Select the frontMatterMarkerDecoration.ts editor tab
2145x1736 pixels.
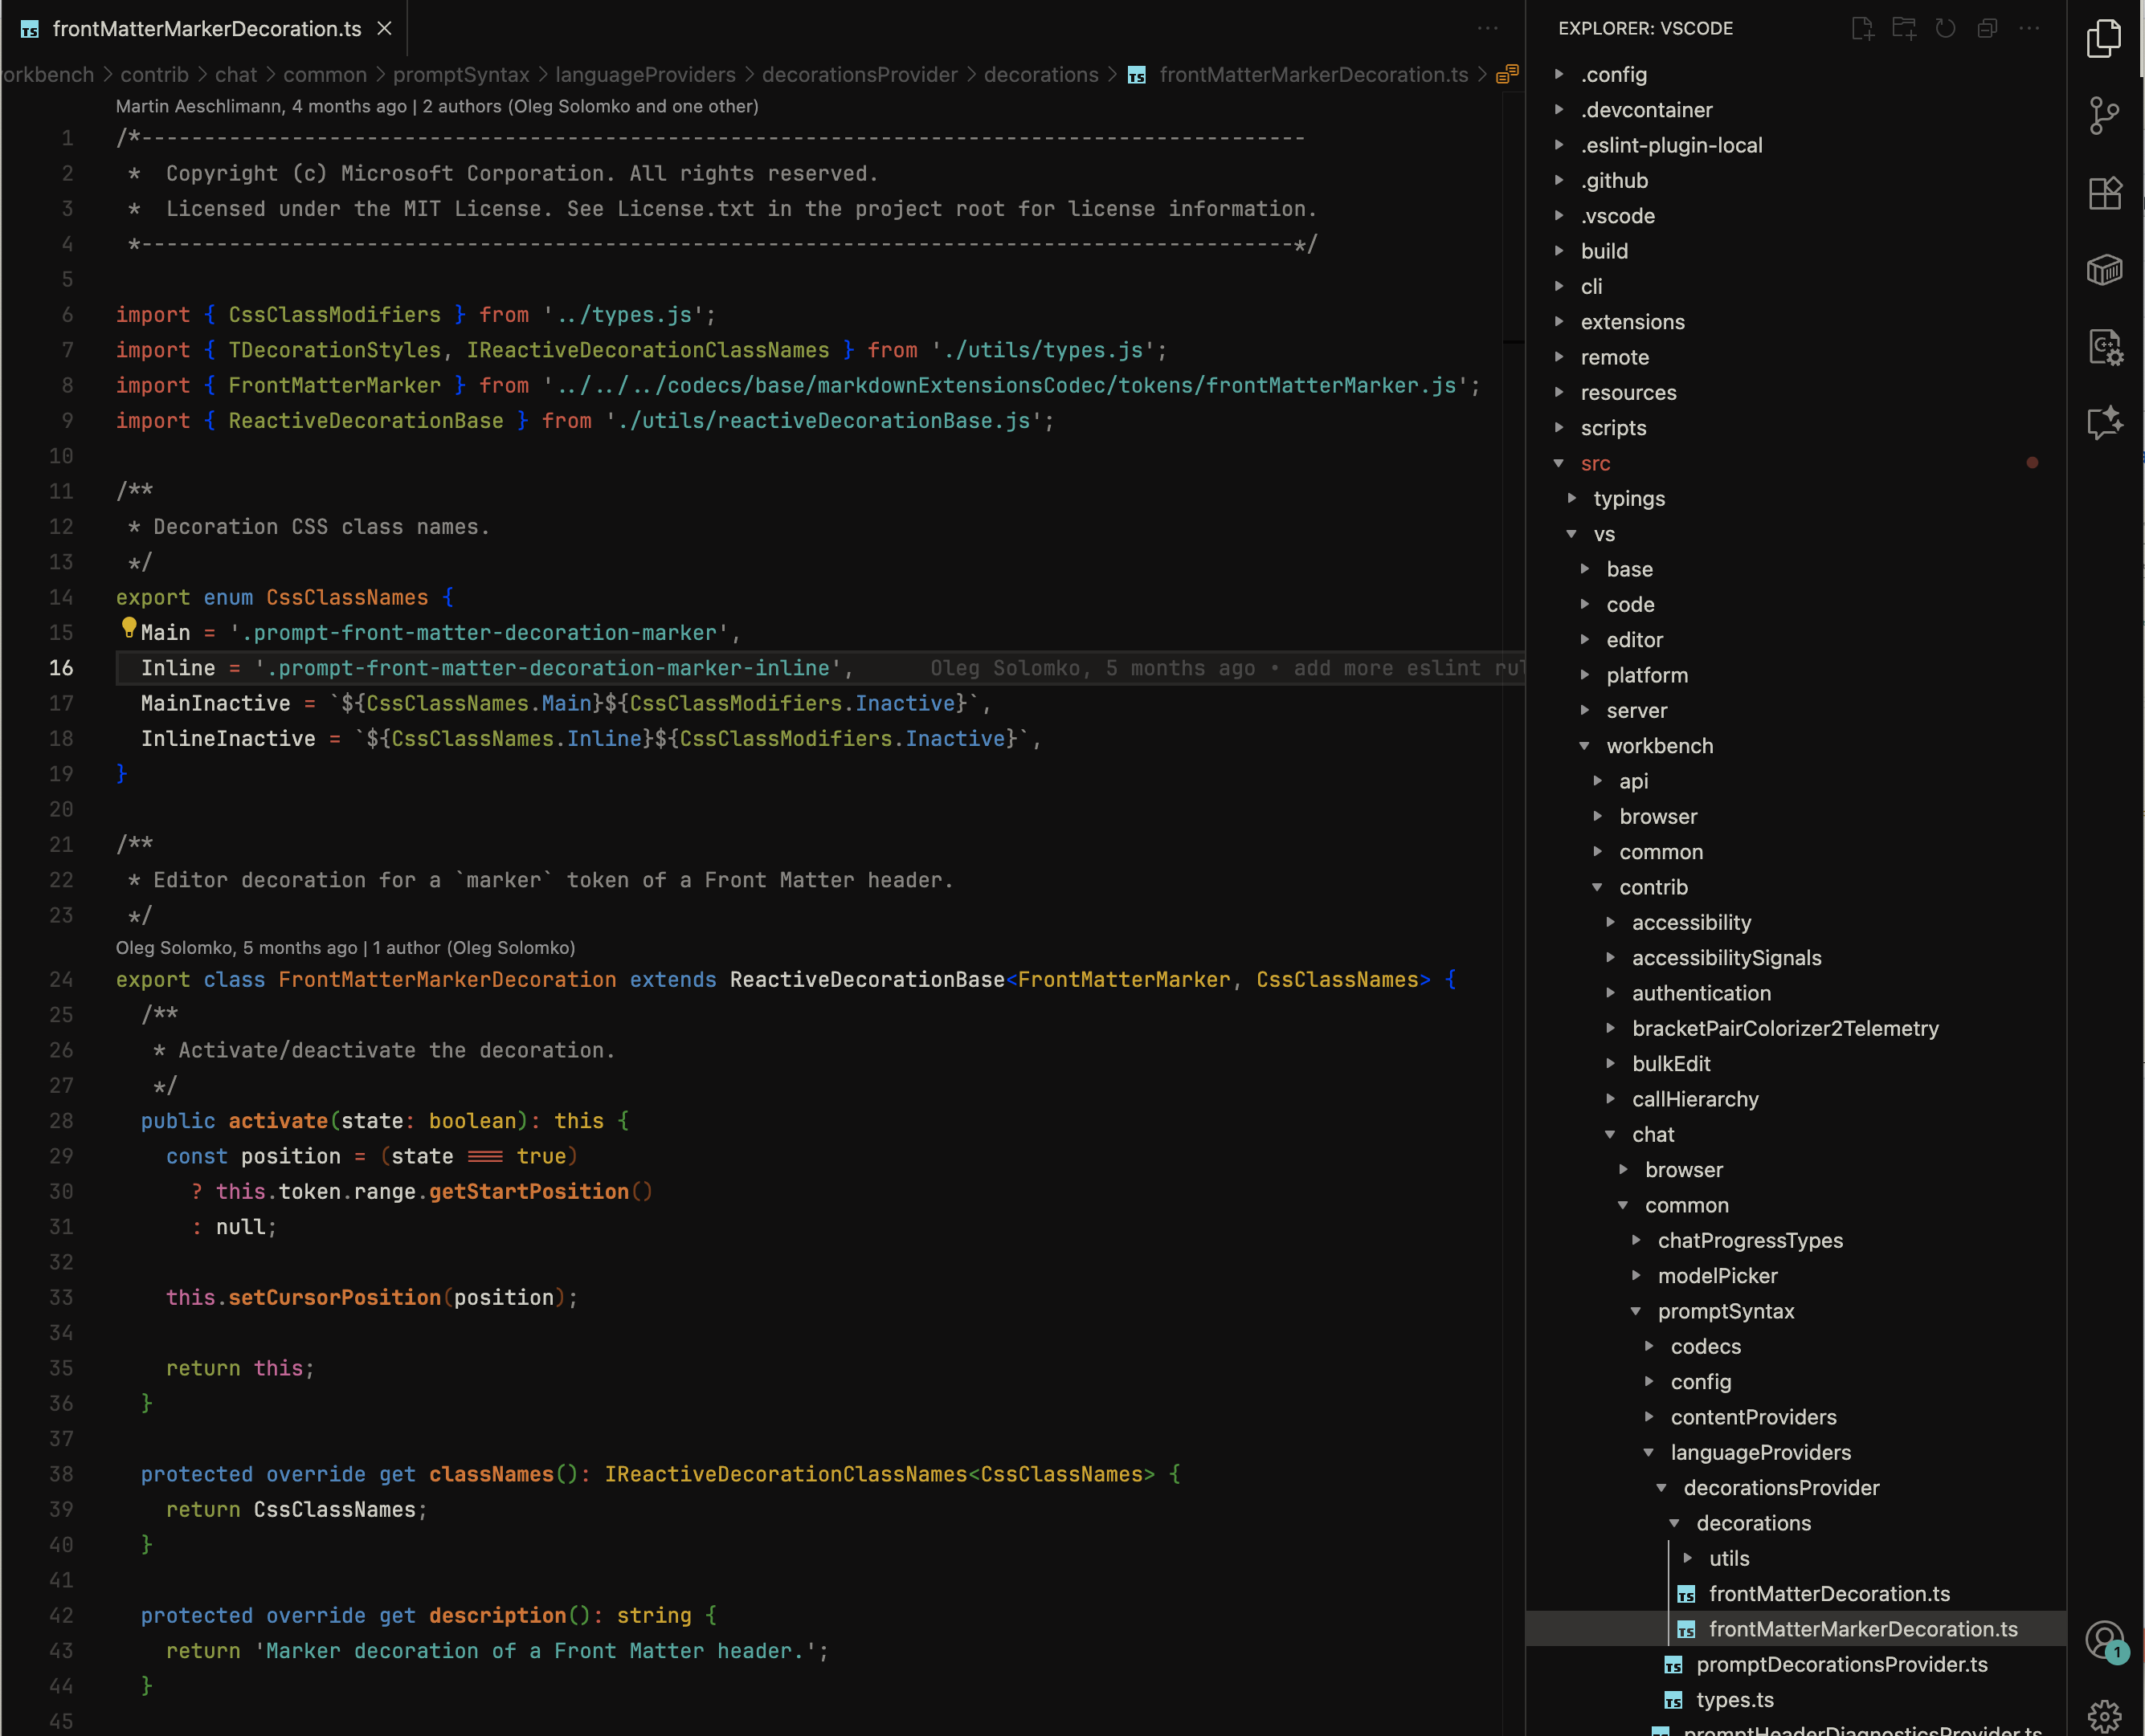pos(206,29)
